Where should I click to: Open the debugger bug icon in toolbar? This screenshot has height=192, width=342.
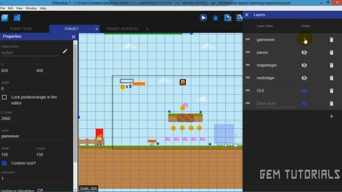pos(215,18)
